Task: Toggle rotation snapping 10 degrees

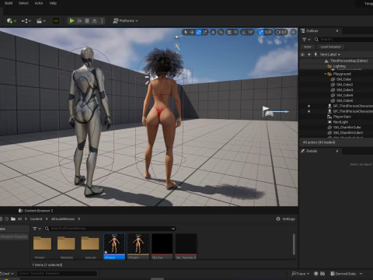Action: click(247, 32)
